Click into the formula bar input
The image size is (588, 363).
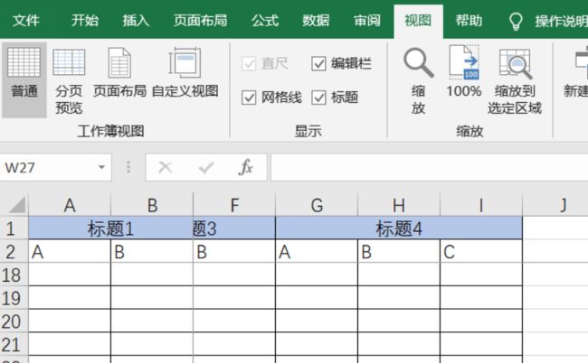point(430,167)
